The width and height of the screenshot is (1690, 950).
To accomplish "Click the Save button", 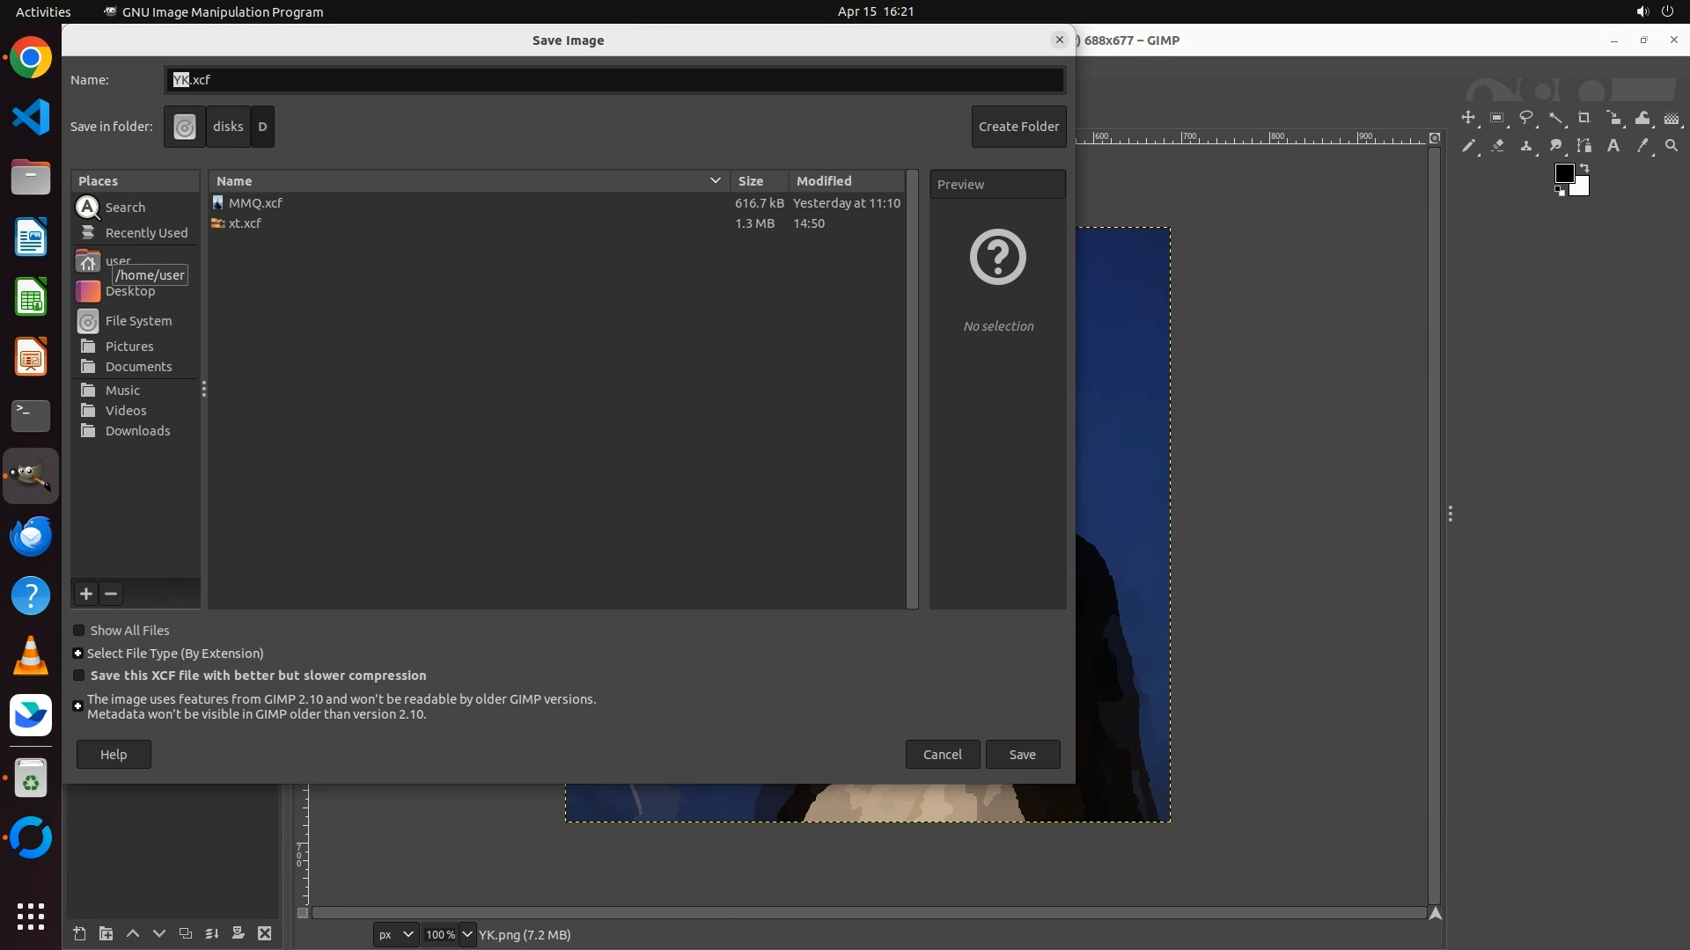I will click(1022, 755).
